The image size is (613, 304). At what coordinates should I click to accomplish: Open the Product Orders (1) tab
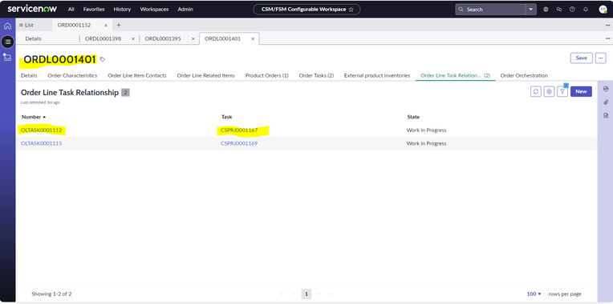pyautogui.click(x=267, y=76)
